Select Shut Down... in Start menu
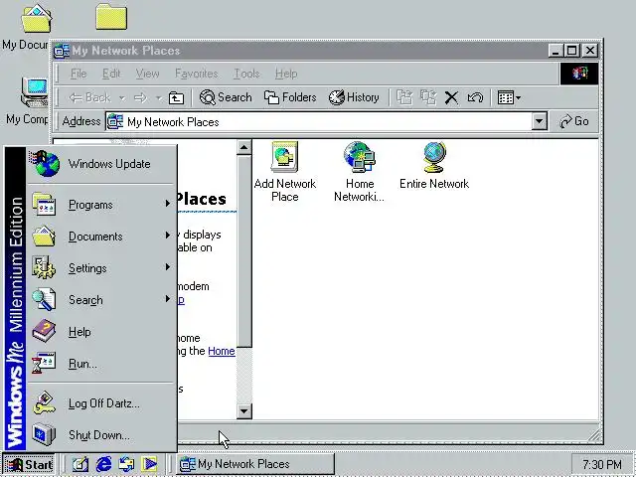Screen dimensions: 636x477 point(101,435)
